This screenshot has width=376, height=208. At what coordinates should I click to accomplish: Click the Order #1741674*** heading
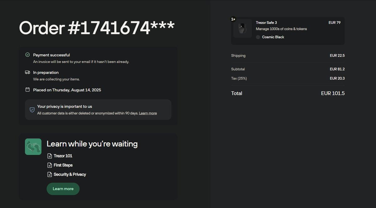pos(97,28)
